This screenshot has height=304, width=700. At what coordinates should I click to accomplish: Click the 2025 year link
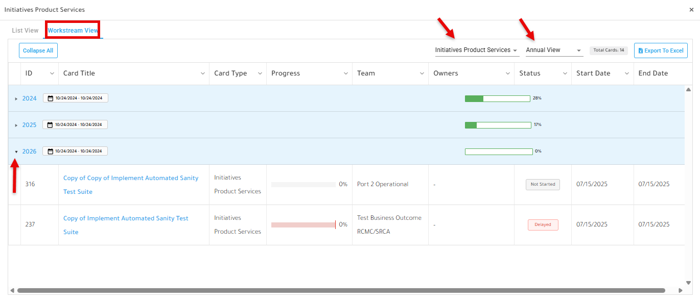[29, 125]
